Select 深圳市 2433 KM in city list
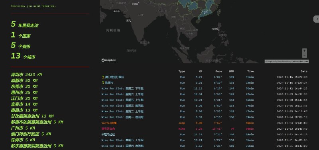 pos(26,75)
